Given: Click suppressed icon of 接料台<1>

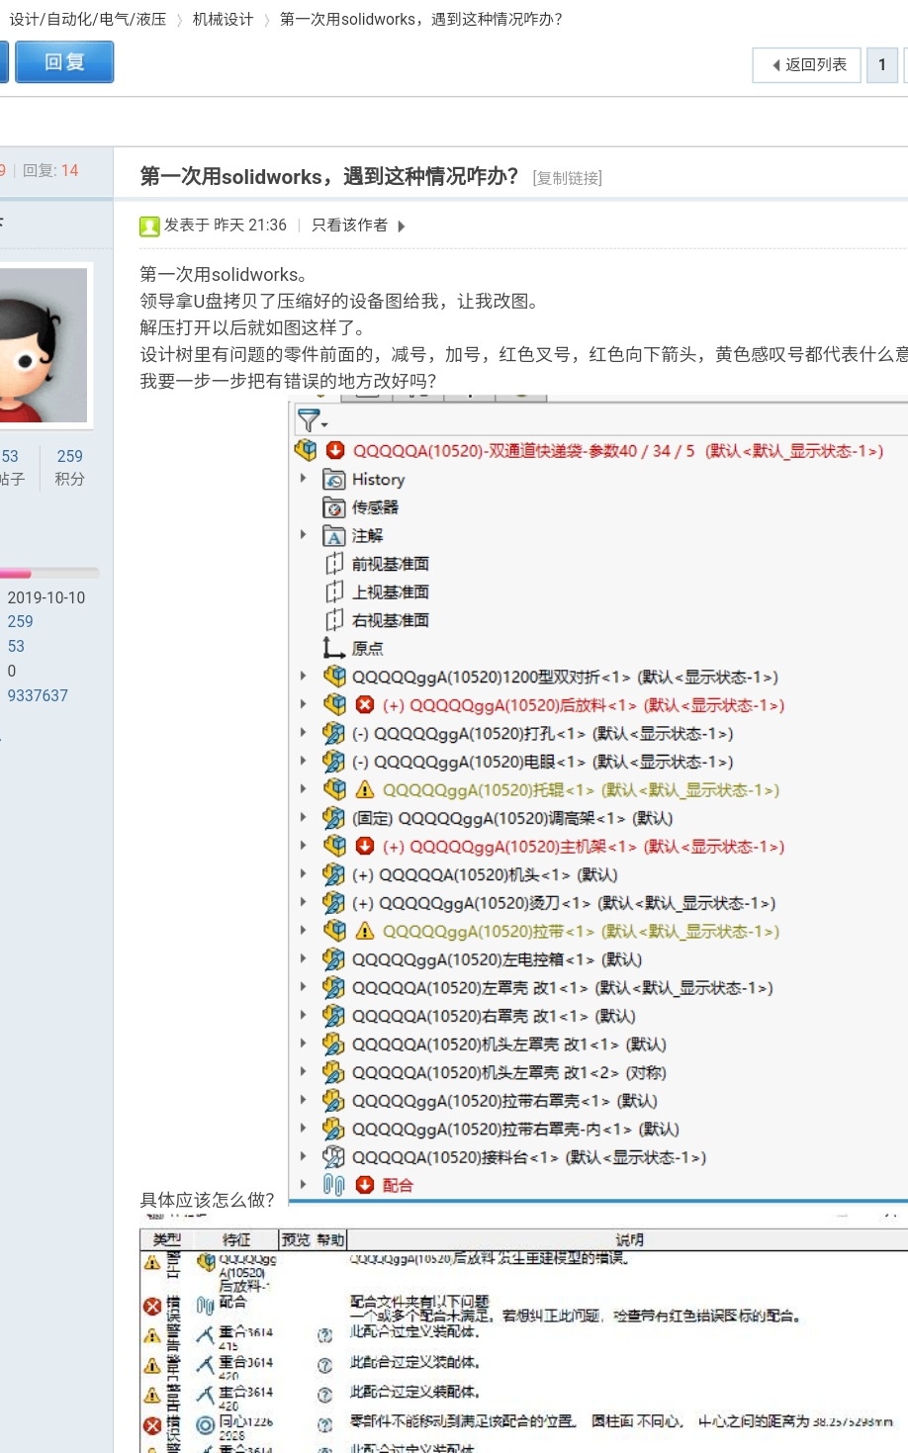Looking at the screenshot, I should pos(334,1157).
